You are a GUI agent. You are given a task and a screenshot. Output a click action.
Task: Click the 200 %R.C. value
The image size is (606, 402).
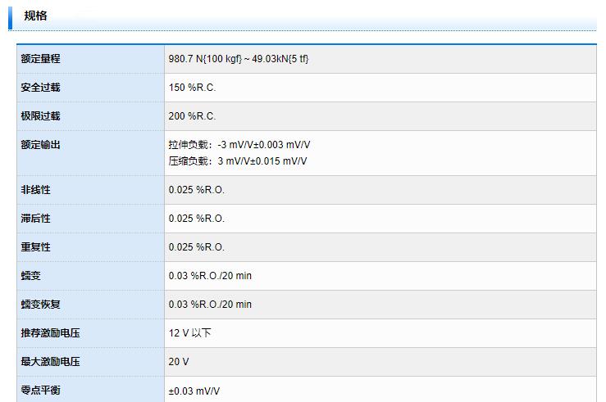pyautogui.click(x=192, y=116)
